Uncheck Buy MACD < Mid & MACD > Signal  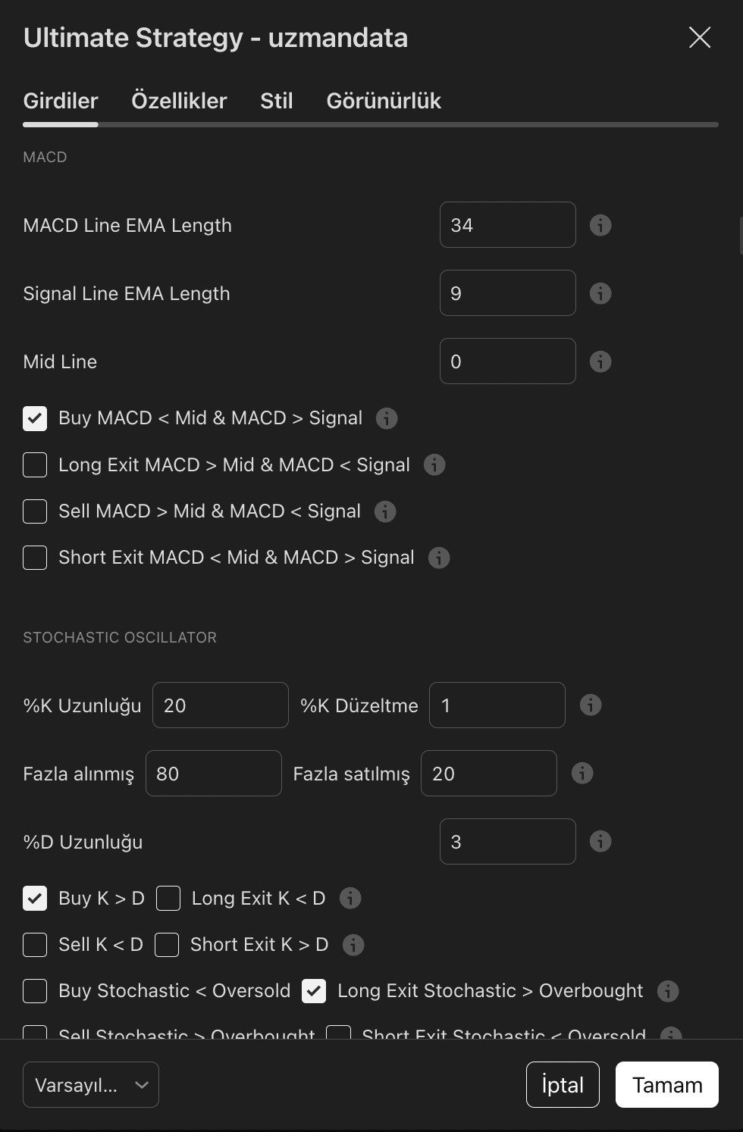[35, 418]
